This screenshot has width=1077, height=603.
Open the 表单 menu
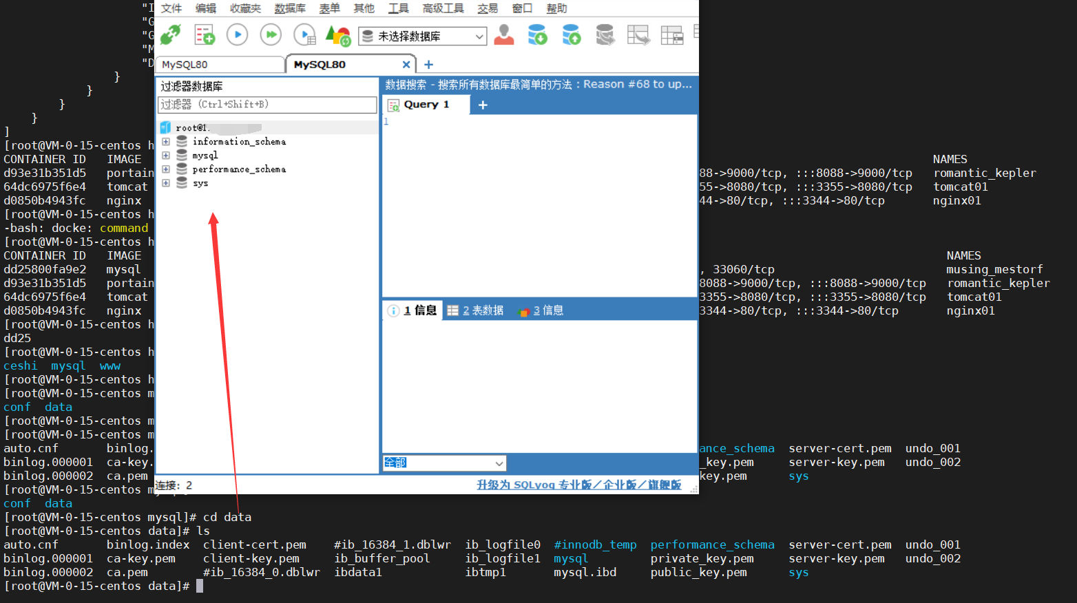(329, 8)
